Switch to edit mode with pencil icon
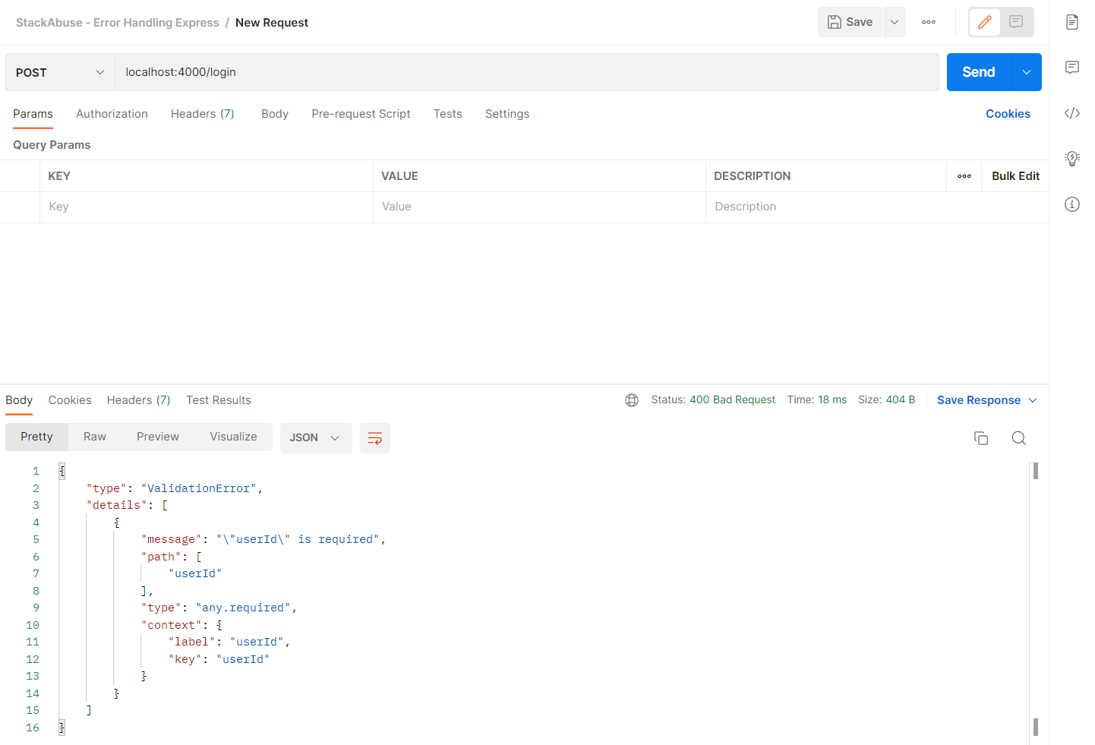Viewport: 1095px width, 745px height. click(985, 22)
